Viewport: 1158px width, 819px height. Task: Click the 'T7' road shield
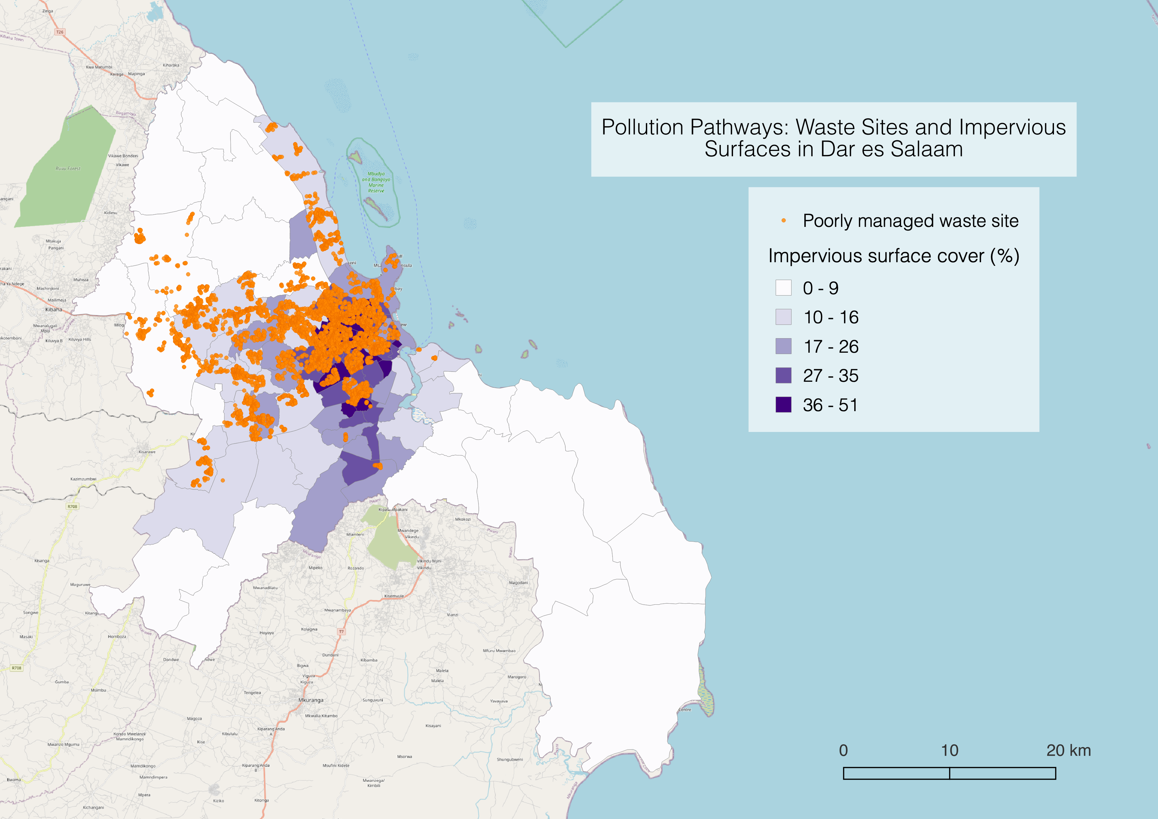[x=341, y=631]
